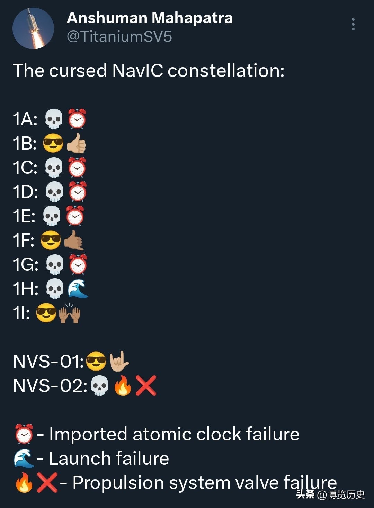Click Anshuman Mahapatra's rocket profile picture
Screen dimensions: 374x508
pos(33,28)
